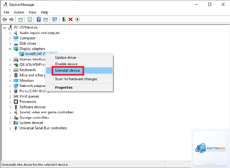
Task: Expand Sound, video and game controllers arrow
Action: pyautogui.click(x=10, y=113)
